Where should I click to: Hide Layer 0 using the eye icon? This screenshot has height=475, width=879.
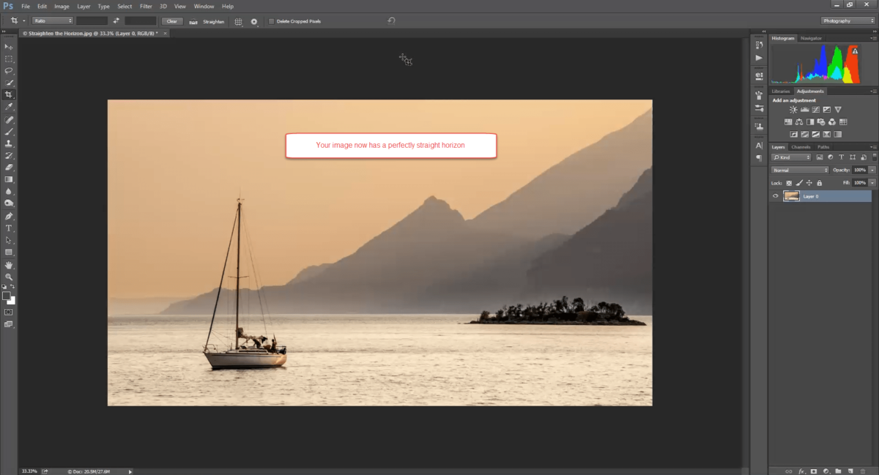pyautogui.click(x=776, y=196)
